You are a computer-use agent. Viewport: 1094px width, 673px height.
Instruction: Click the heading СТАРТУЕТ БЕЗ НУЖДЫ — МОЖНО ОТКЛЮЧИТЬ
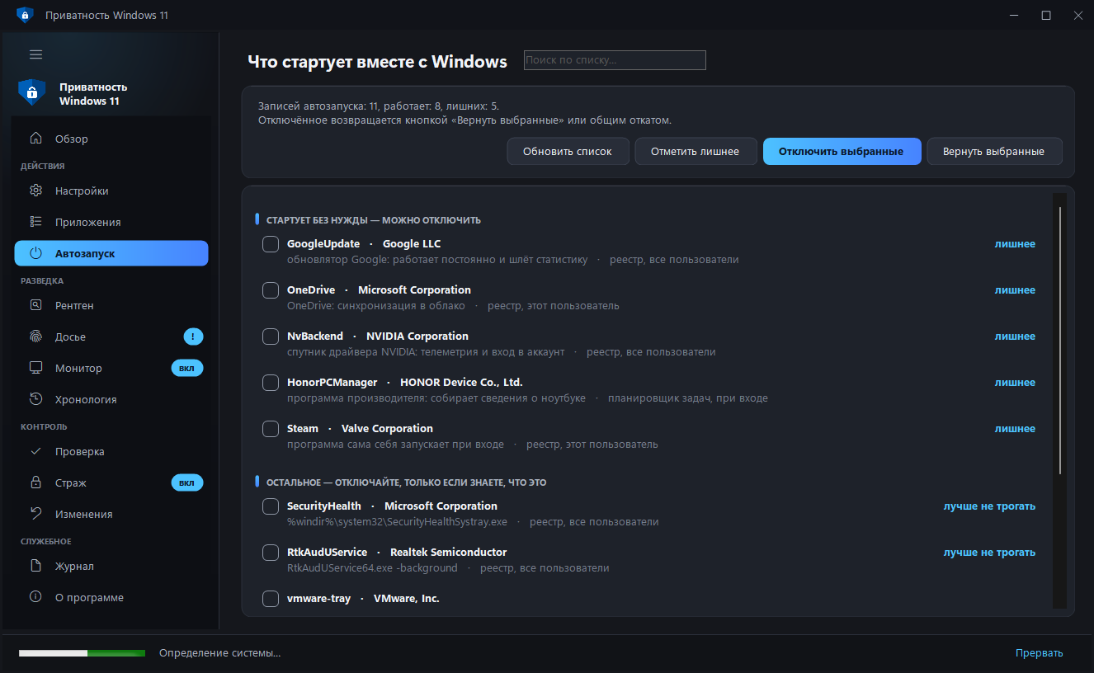point(374,220)
